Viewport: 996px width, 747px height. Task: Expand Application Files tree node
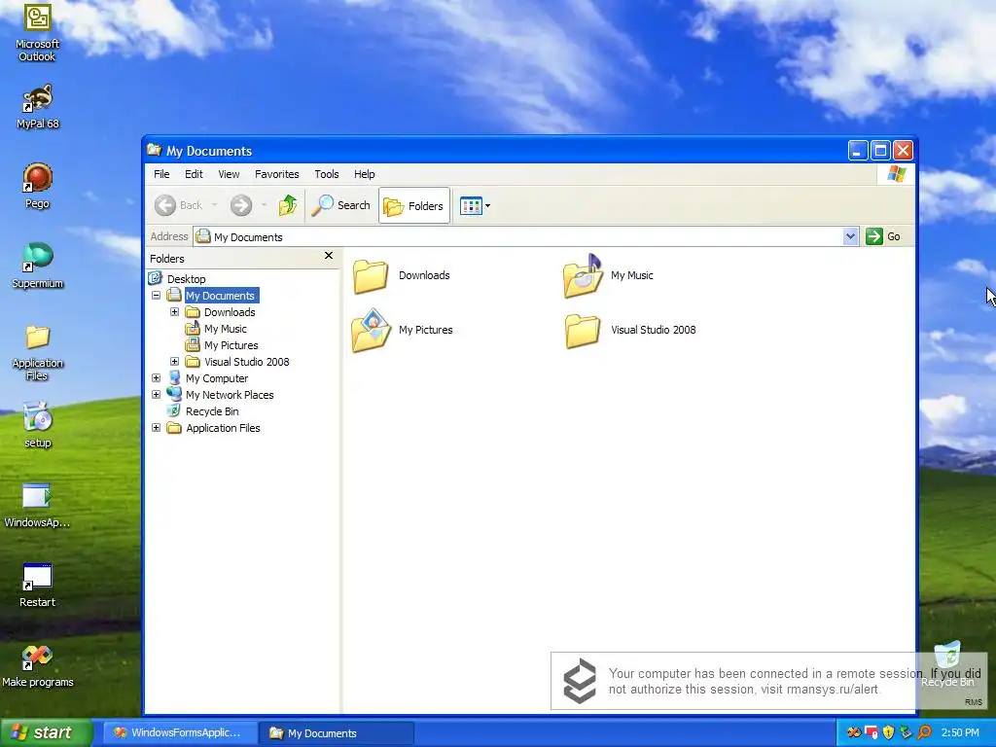pyautogui.click(x=156, y=428)
